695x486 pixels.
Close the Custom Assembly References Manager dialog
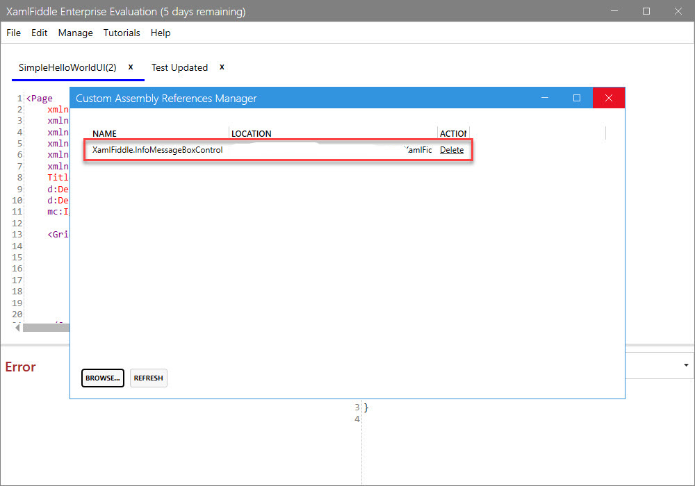tap(609, 98)
